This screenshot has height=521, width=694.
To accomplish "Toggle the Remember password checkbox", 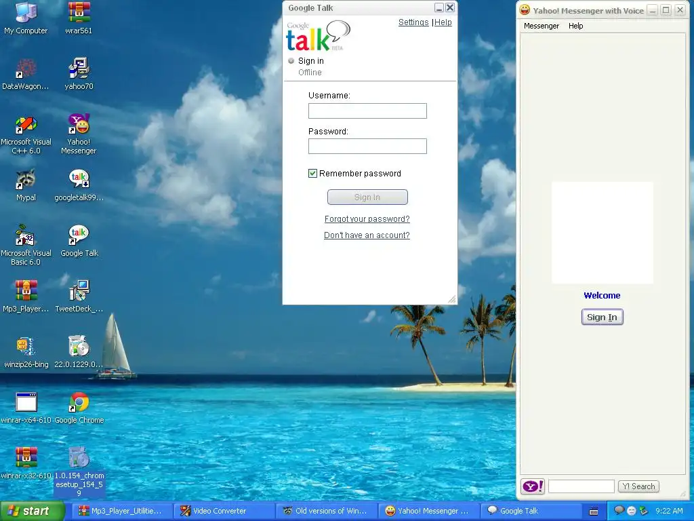I will [x=312, y=173].
